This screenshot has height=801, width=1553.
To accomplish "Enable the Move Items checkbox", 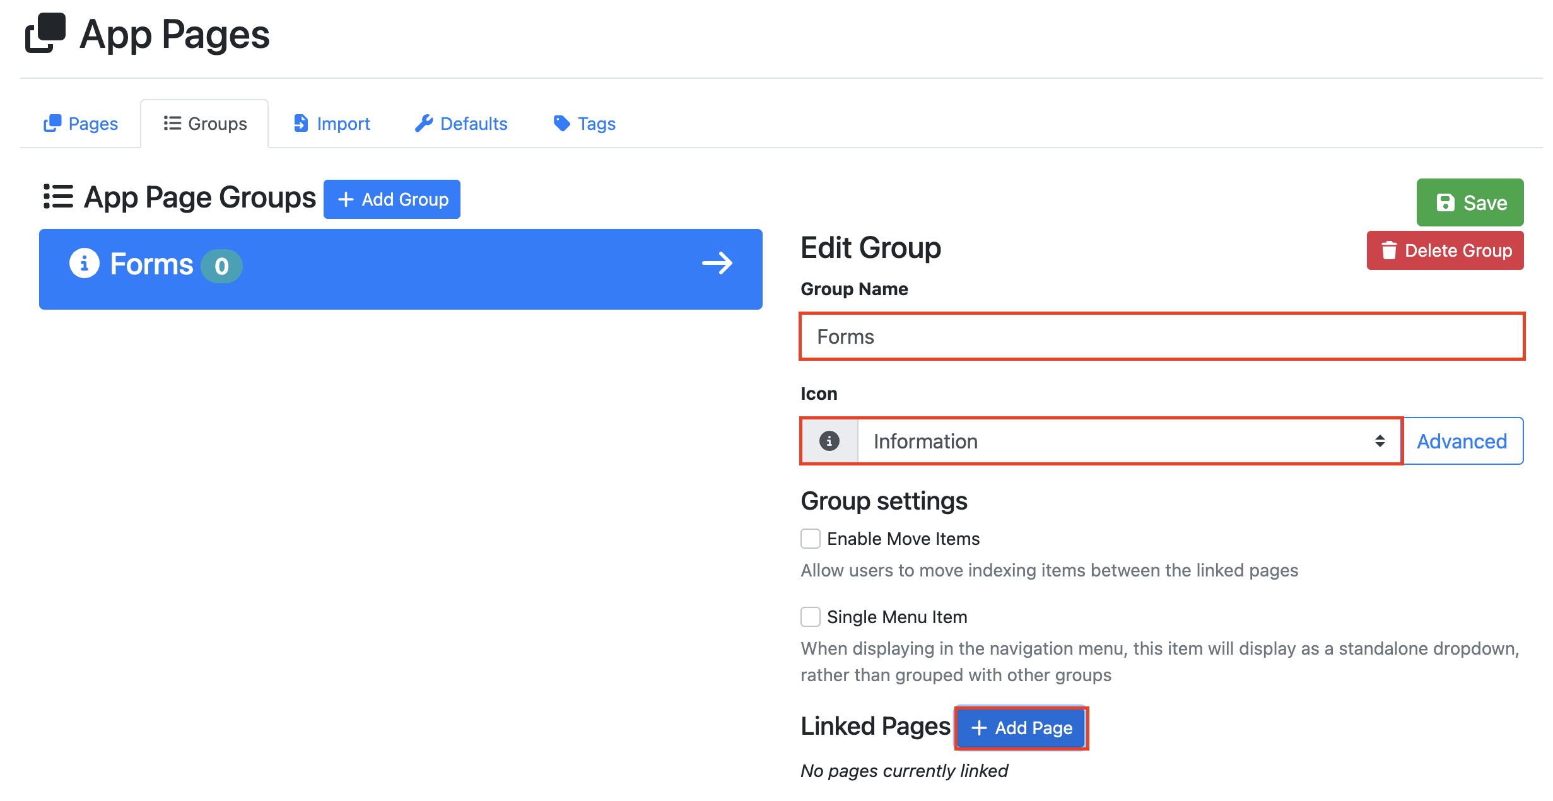I will point(811,539).
